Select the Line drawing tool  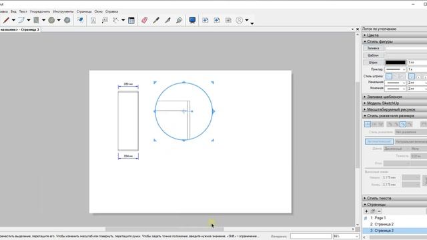coord(6,20)
